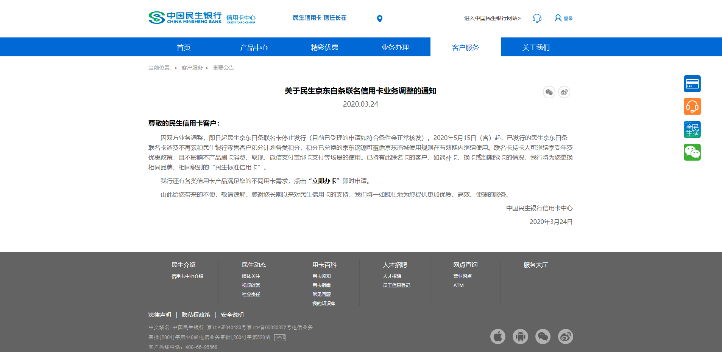Click 进入中国民生银行网站 link
The image size is (722, 352).
493,18
